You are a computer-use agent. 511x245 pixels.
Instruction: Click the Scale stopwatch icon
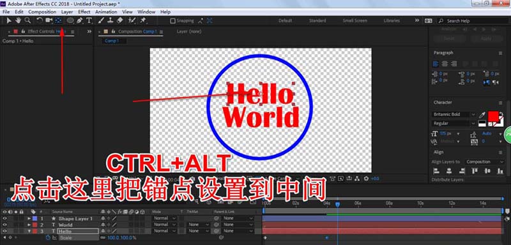(x=48, y=238)
